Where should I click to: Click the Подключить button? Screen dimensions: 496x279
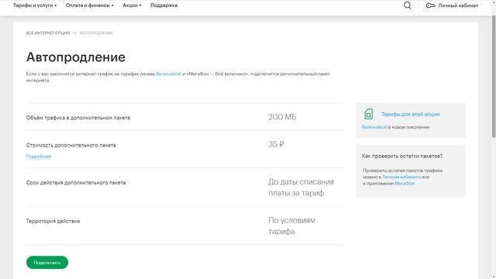(x=47, y=263)
